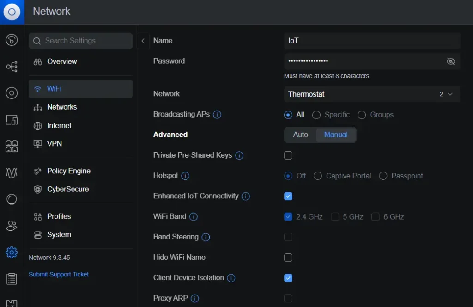
Task: Go to the Policy Engine section
Action: click(x=68, y=171)
